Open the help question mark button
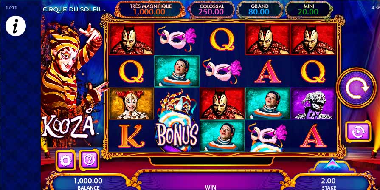 pos(89,160)
